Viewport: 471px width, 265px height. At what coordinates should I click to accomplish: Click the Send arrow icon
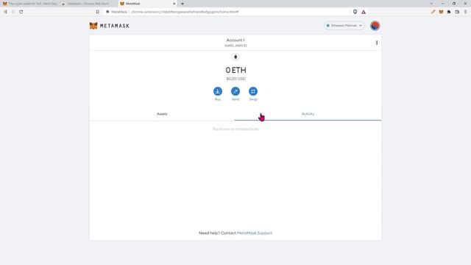(x=235, y=91)
